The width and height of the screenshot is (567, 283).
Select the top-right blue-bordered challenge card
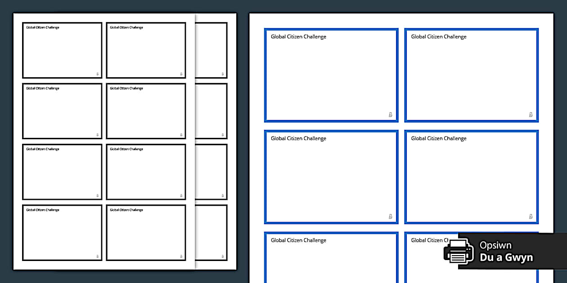(471, 75)
